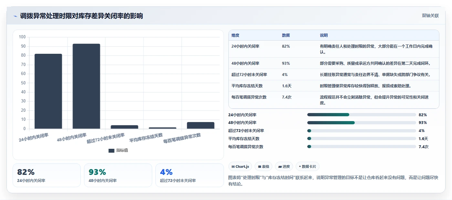The height and width of the screenshot is (200, 452).
Task: Click the 7.4次 value in table
Action: pos(287,97)
